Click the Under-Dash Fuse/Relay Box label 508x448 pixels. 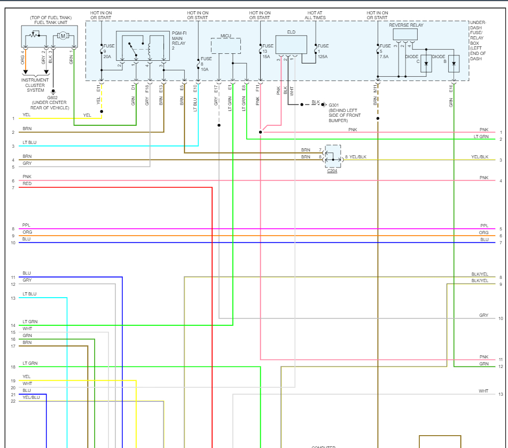pos(478,41)
